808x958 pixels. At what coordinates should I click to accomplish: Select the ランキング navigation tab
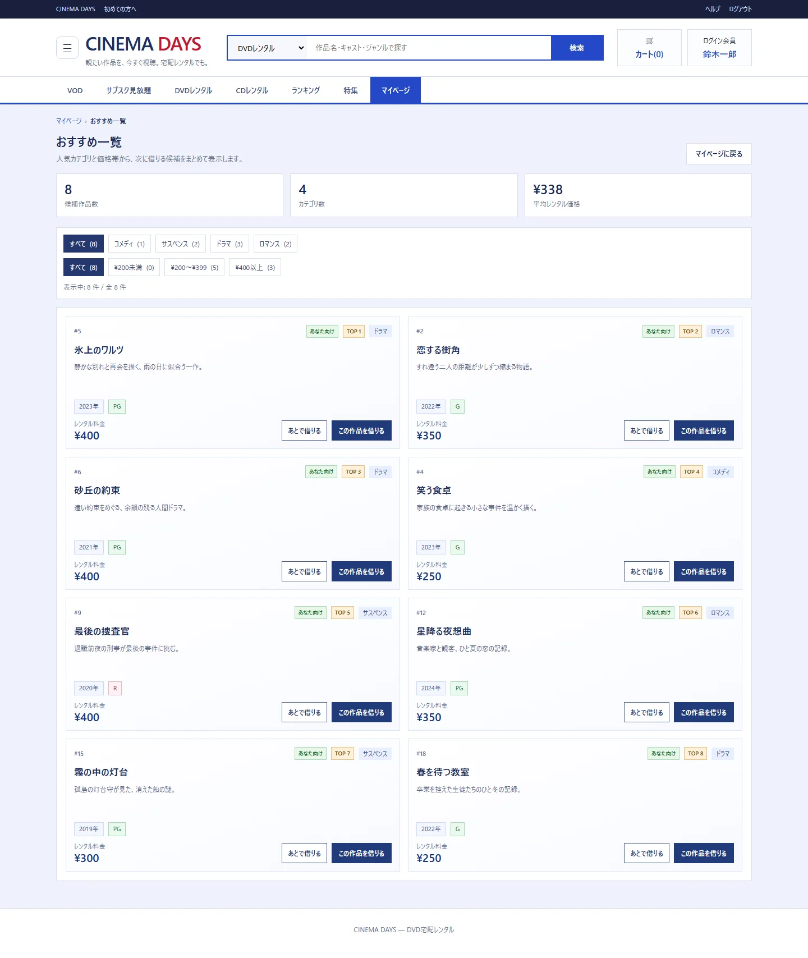tap(306, 90)
